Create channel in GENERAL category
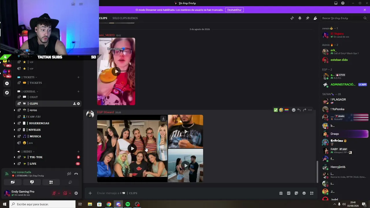This screenshot has height=208, width=370. pyautogui.click(x=78, y=92)
